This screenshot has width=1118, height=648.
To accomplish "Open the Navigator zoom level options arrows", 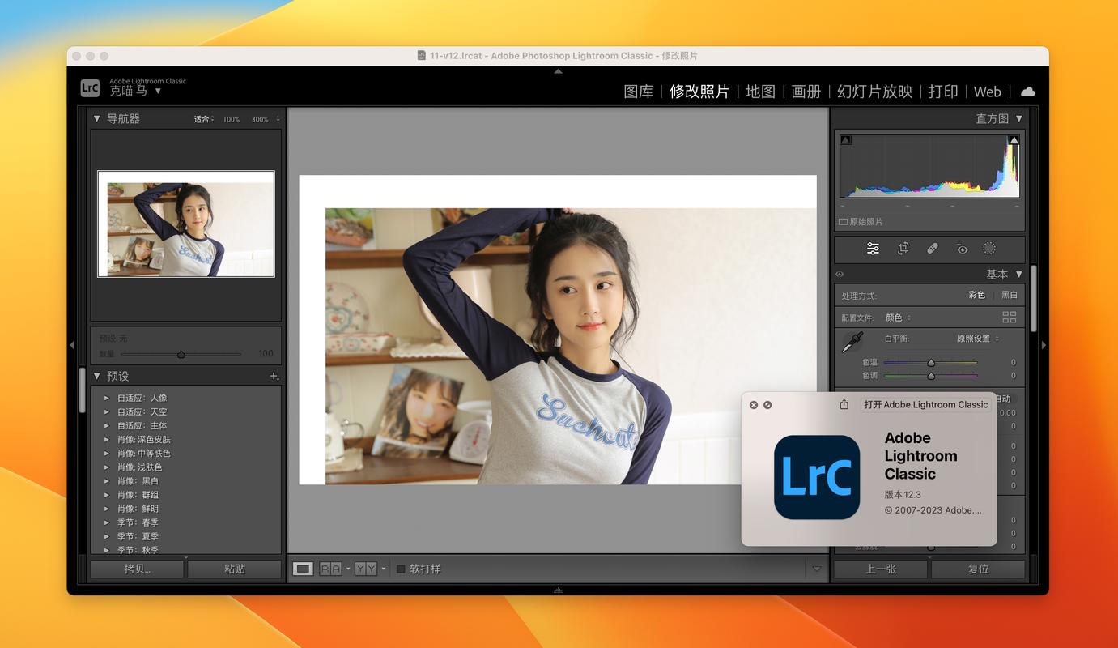I will (278, 118).
